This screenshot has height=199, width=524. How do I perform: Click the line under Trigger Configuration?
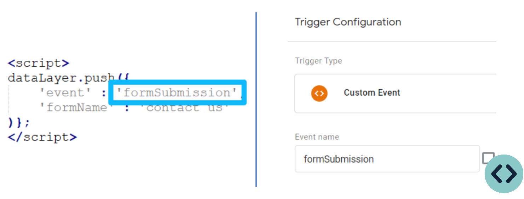coord(392,42)
